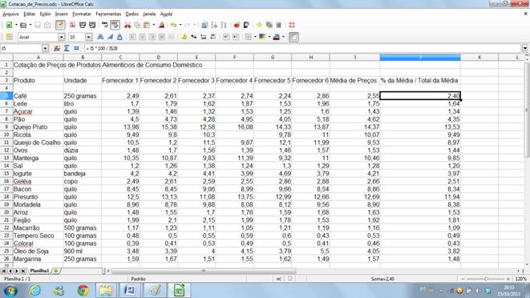Open the Function Wizard icon
Viewport: 530px width, 298px height.
click(57, 48)
